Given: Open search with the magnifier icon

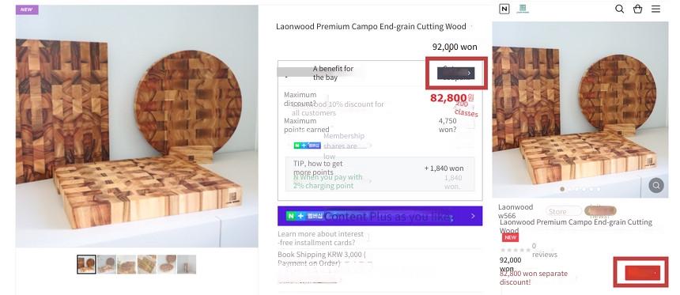Looking at the screenshot, I should tap(620, 9).
